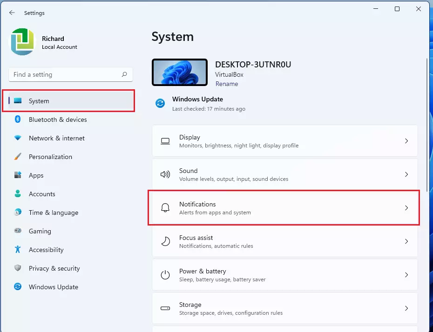Click the Bluetooth & devices icon
The image size is (433, 332).
(18, 120)
